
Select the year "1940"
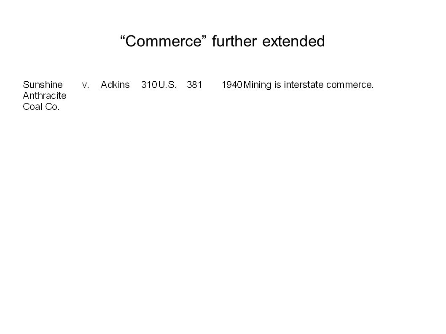[x=232, y=85]
